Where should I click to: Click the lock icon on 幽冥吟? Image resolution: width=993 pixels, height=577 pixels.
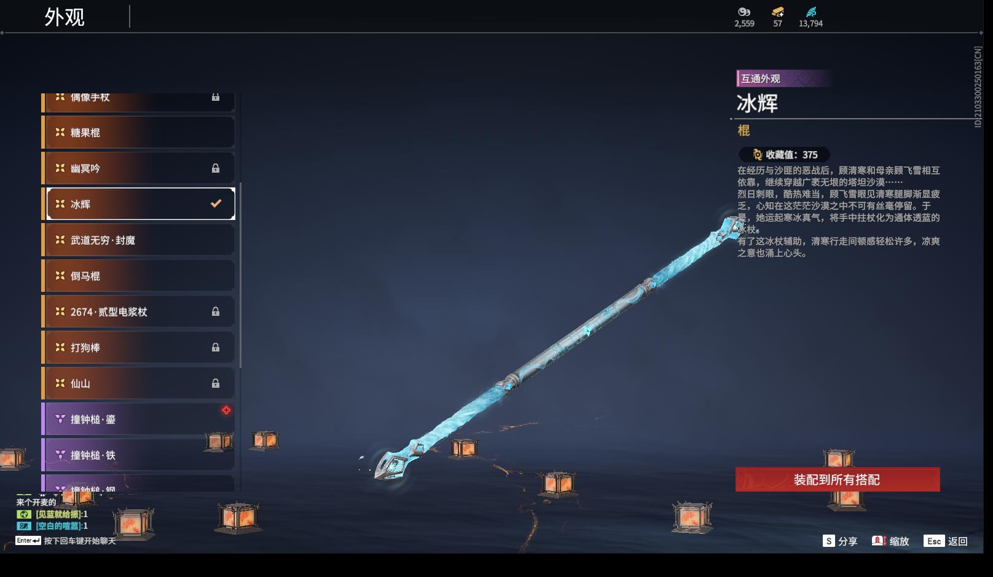(216, 168)
